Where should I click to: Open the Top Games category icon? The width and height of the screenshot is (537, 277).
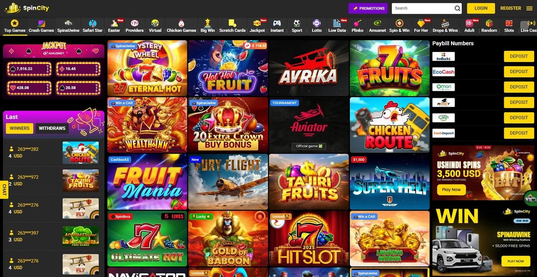click(15, 23)
